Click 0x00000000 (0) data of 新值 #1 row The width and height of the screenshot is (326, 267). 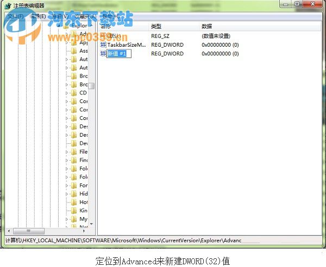(x=220, y=54)
